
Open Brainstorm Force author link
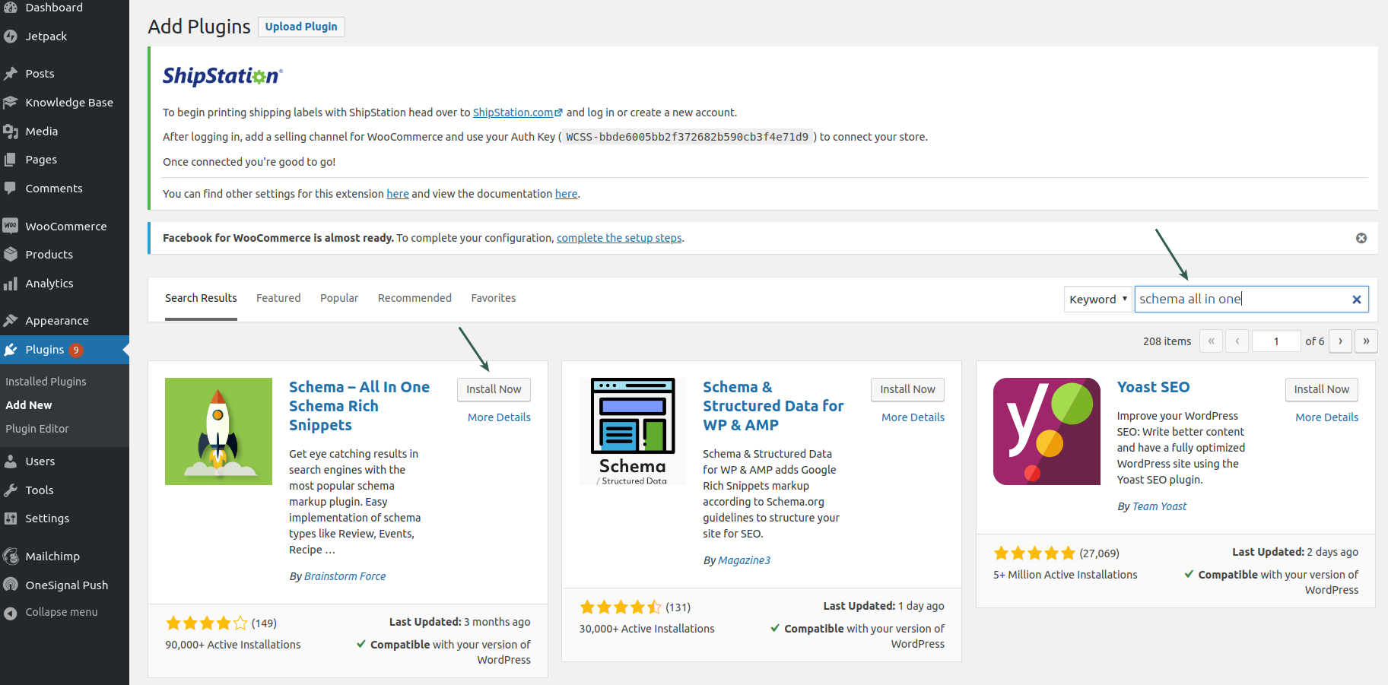(345, 576)
